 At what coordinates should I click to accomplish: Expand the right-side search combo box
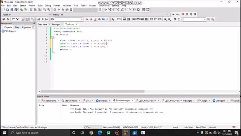click(x=204, y=19)
